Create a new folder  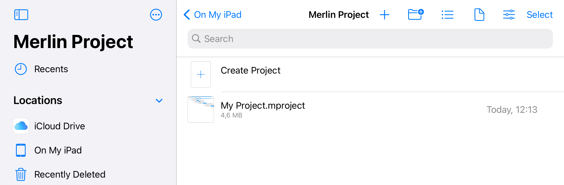(416, 15)
